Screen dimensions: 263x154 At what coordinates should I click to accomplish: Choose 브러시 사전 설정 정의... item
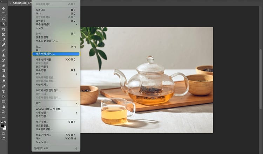[56, 90]
